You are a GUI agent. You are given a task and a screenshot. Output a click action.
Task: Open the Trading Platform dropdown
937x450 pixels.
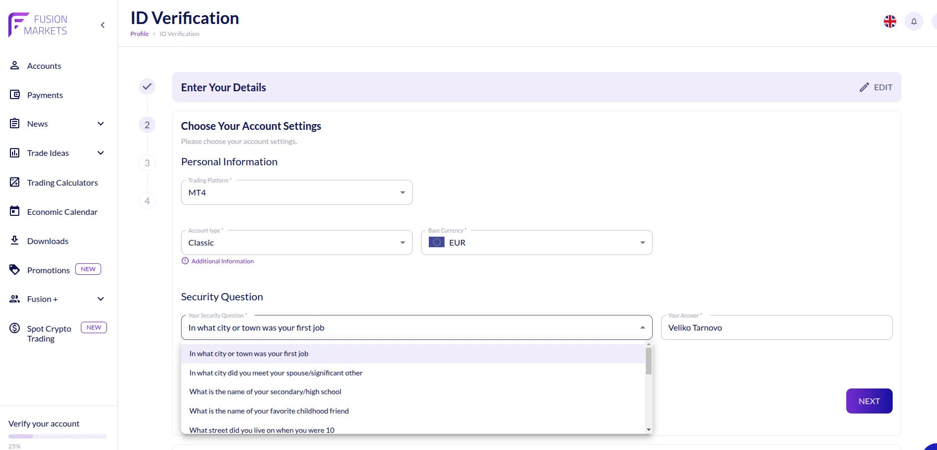point(297,192)
